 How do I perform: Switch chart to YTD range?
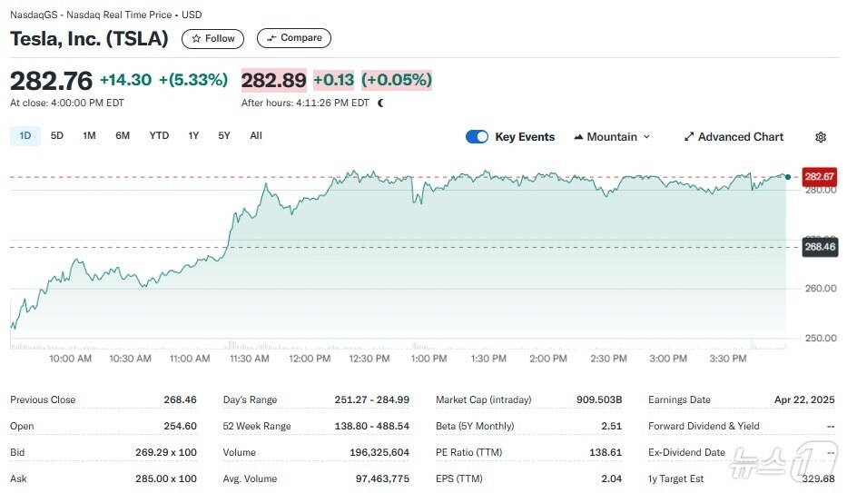tap(159, 136)
